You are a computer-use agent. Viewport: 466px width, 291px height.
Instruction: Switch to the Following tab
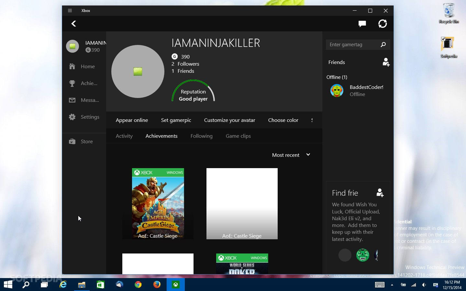(202, 136)
